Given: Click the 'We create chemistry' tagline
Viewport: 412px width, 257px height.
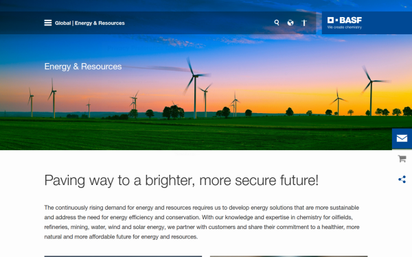Looking at the screenshot, I should [345, 27].
